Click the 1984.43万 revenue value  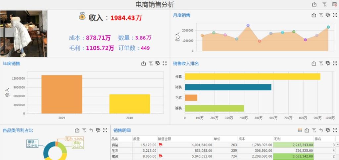[x=126, y=18]
